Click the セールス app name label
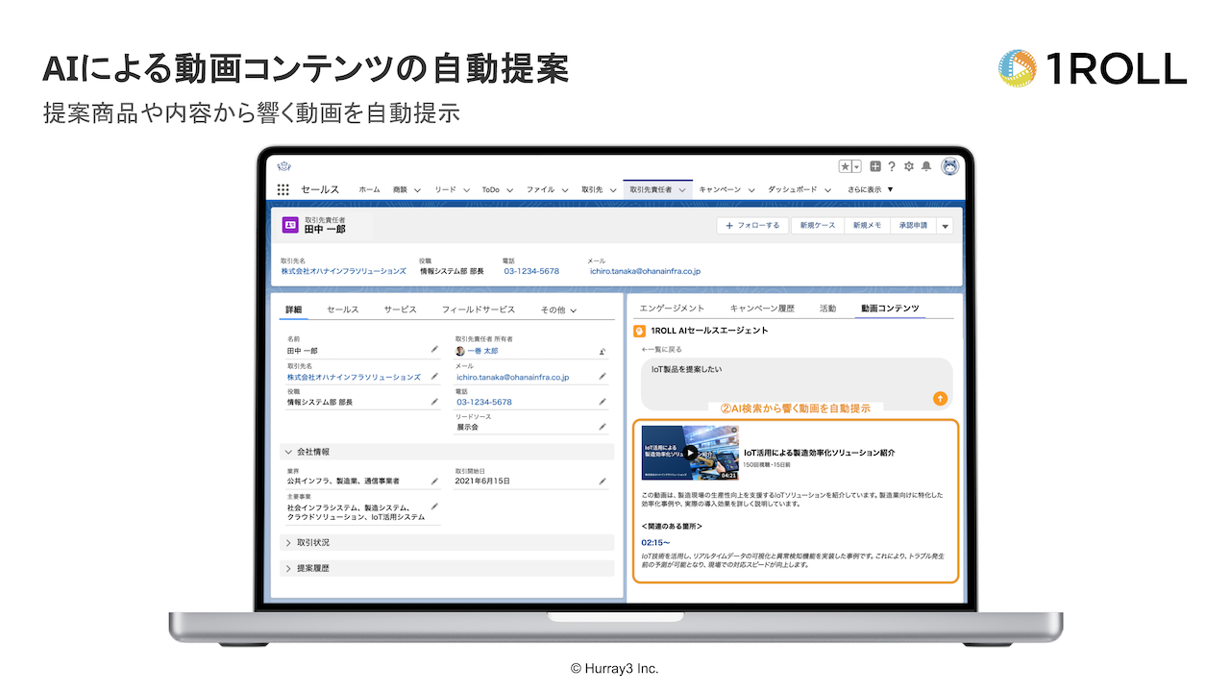The width and height of the screenshot is (1230, 692). (320, 190)
